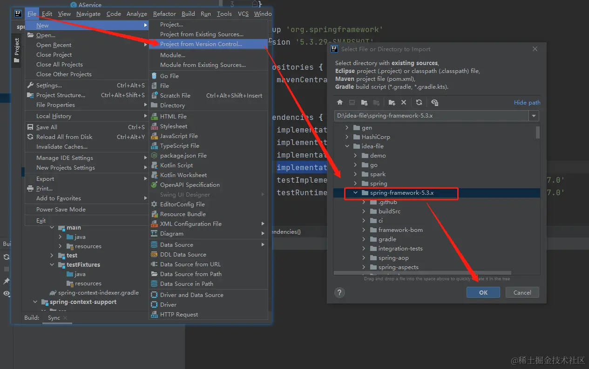The height and width of the screenshot is (369, 589).
Task: Toggle the eye view icon in Build window
Action: (7, 293)
